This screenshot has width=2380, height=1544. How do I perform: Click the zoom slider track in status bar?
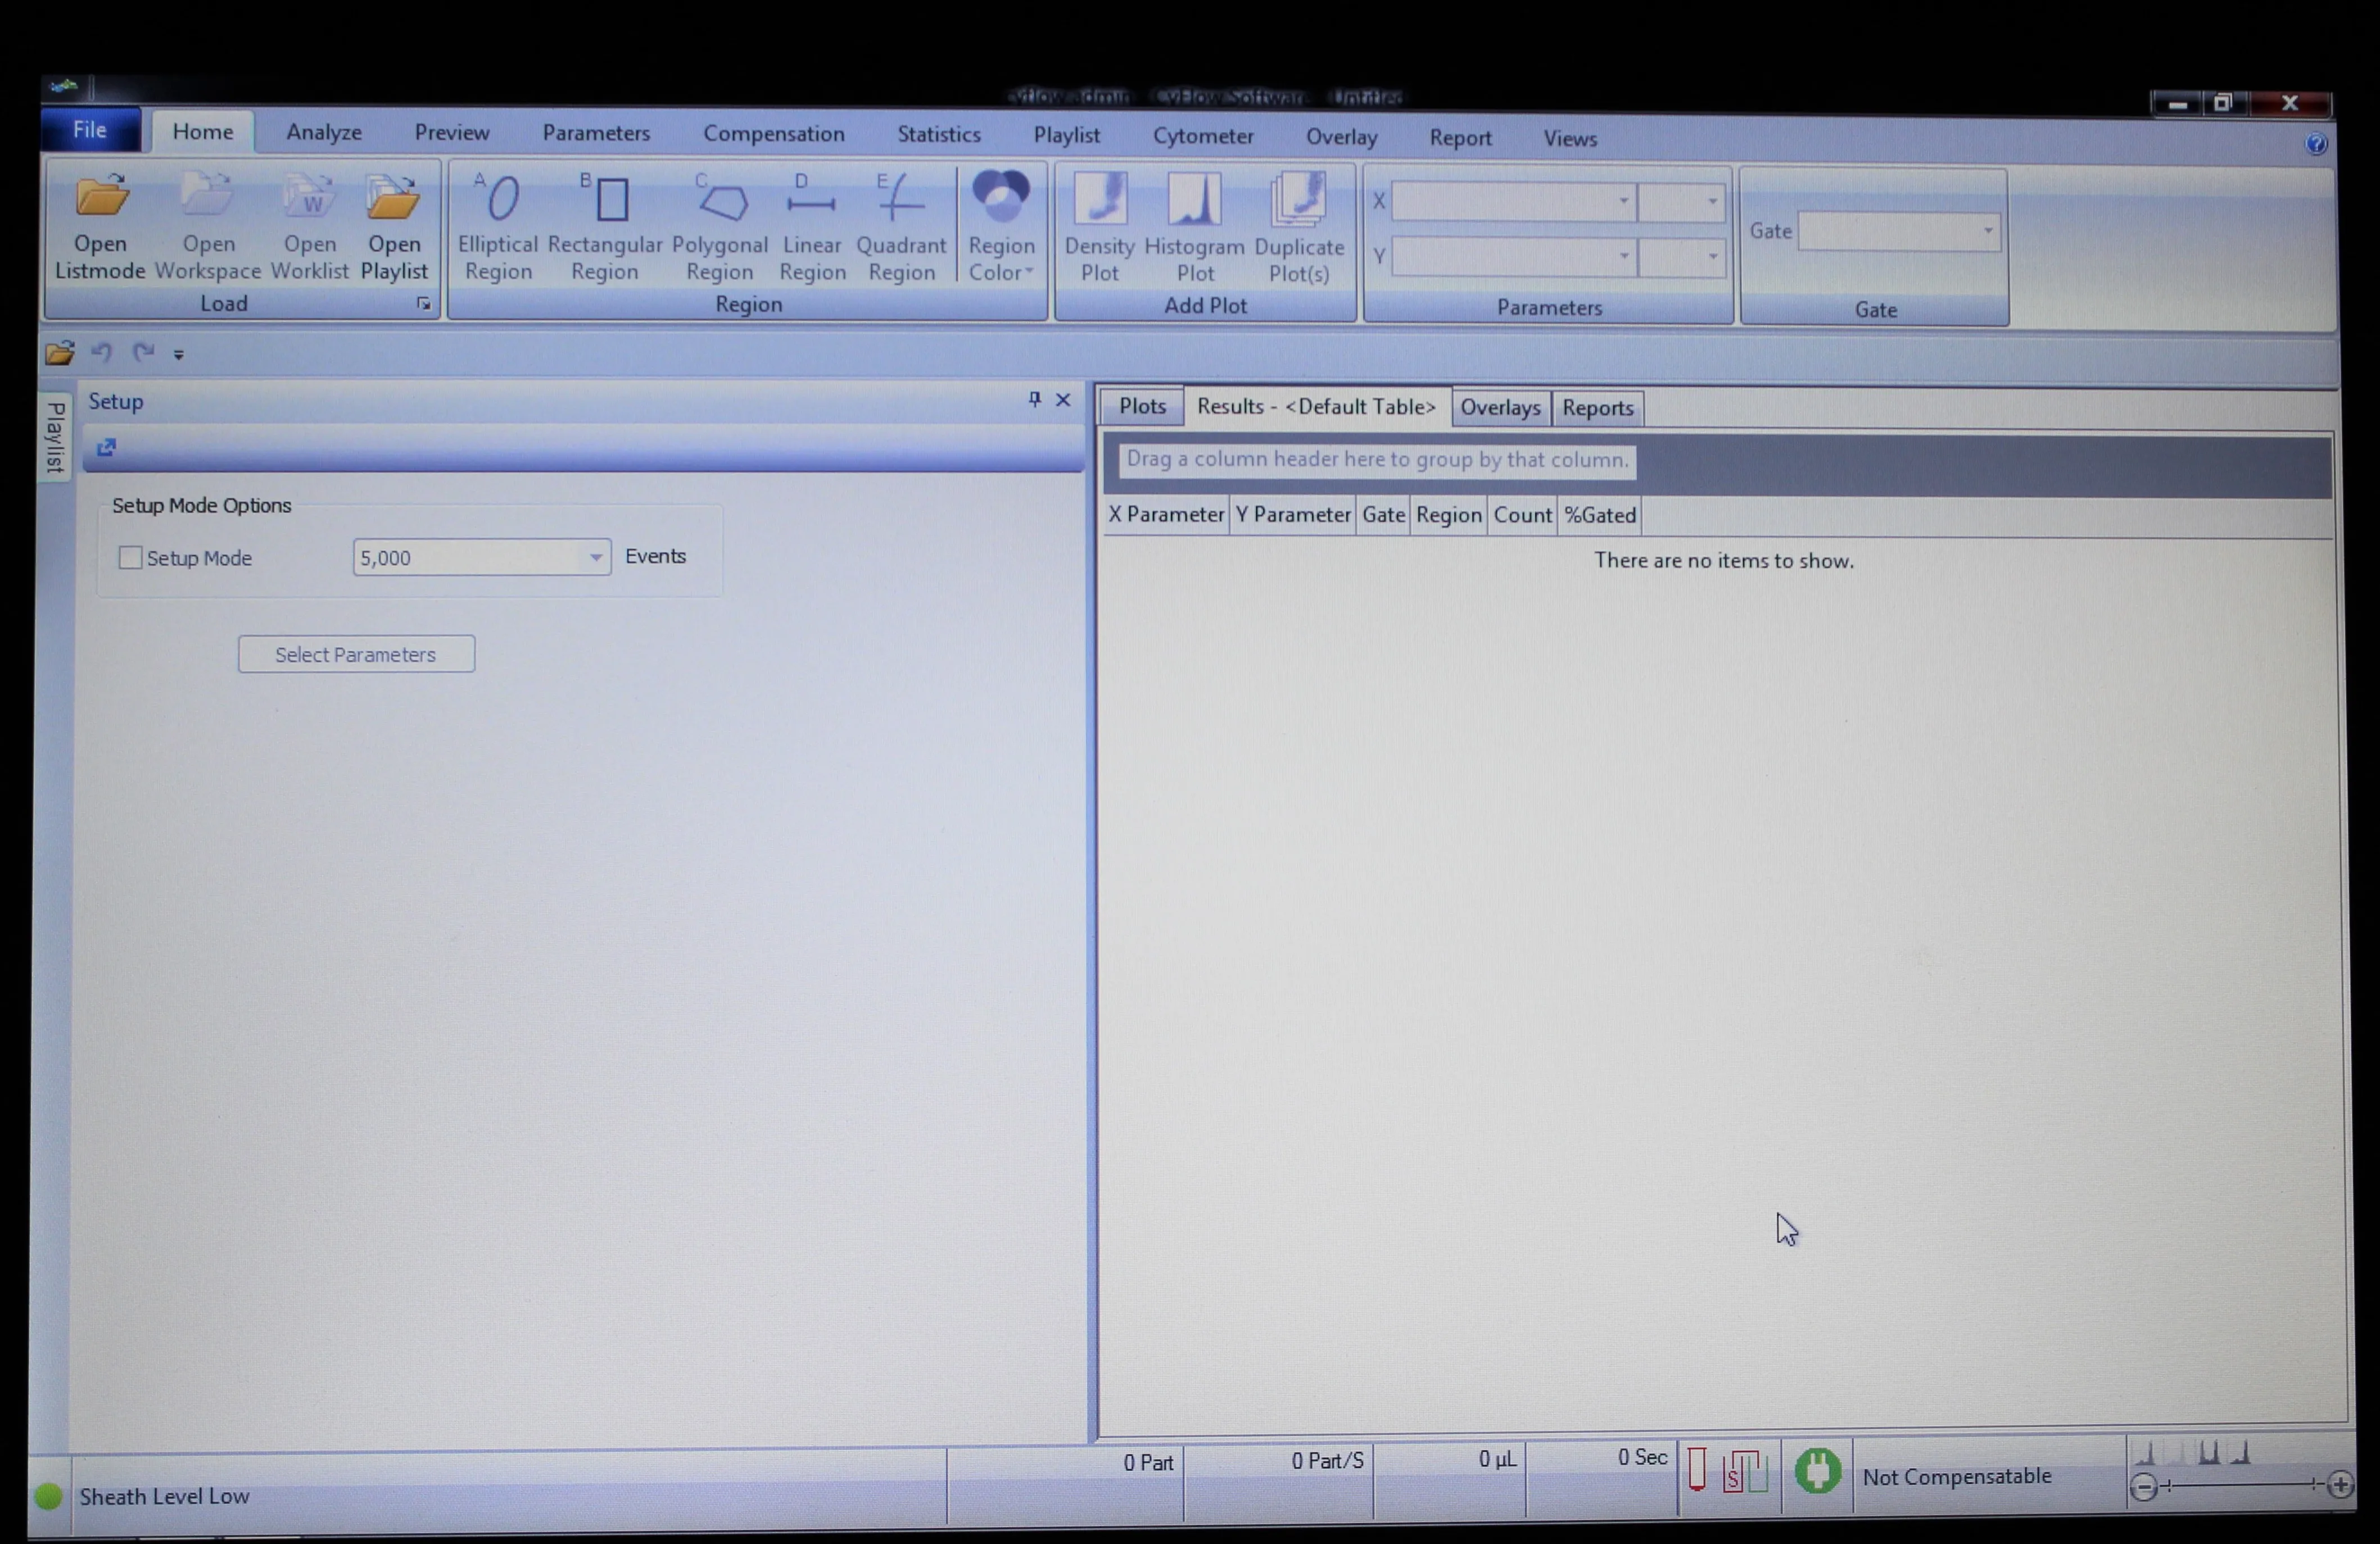pos(2241,1485)
